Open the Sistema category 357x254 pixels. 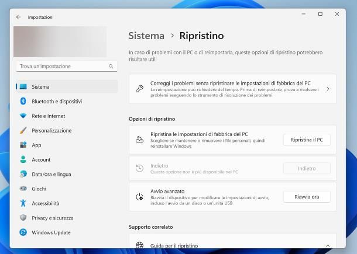(x=67, y=86)
